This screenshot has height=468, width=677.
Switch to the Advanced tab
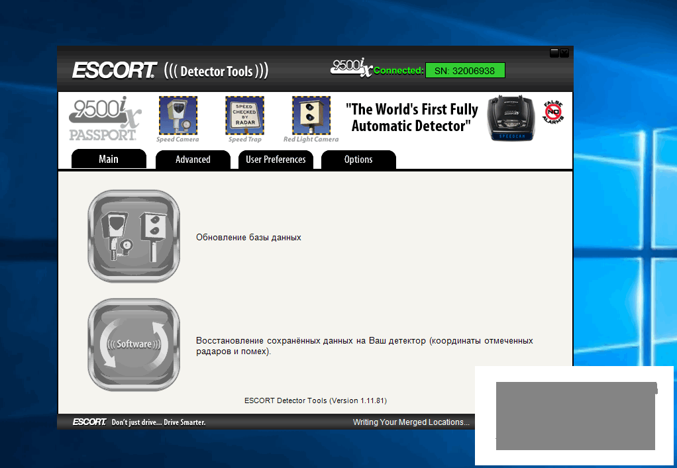(193, 160)
